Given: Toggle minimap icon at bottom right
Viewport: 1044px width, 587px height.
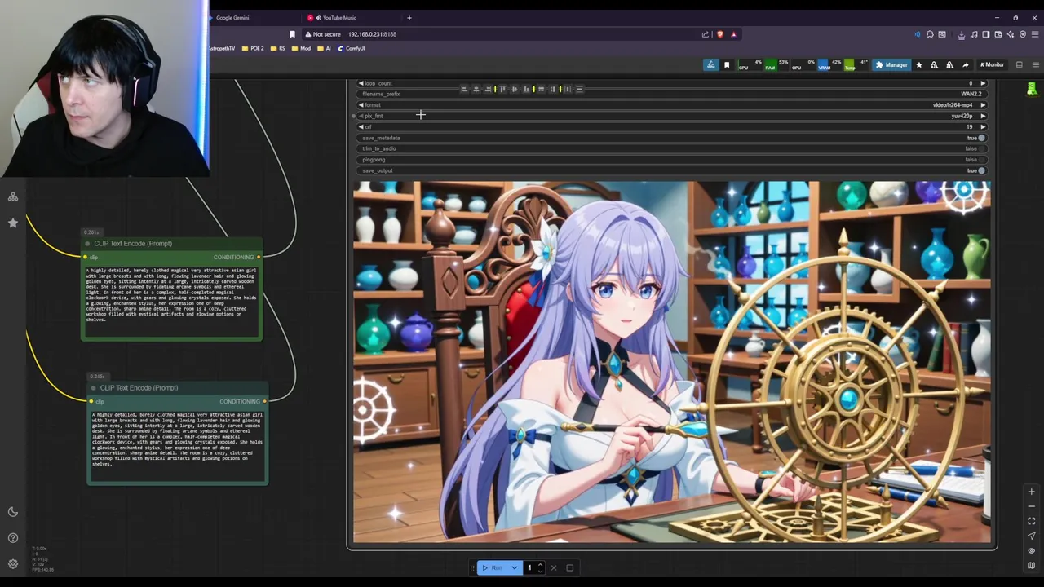Looking at the screenshot, I should [x=1031, y=565].
